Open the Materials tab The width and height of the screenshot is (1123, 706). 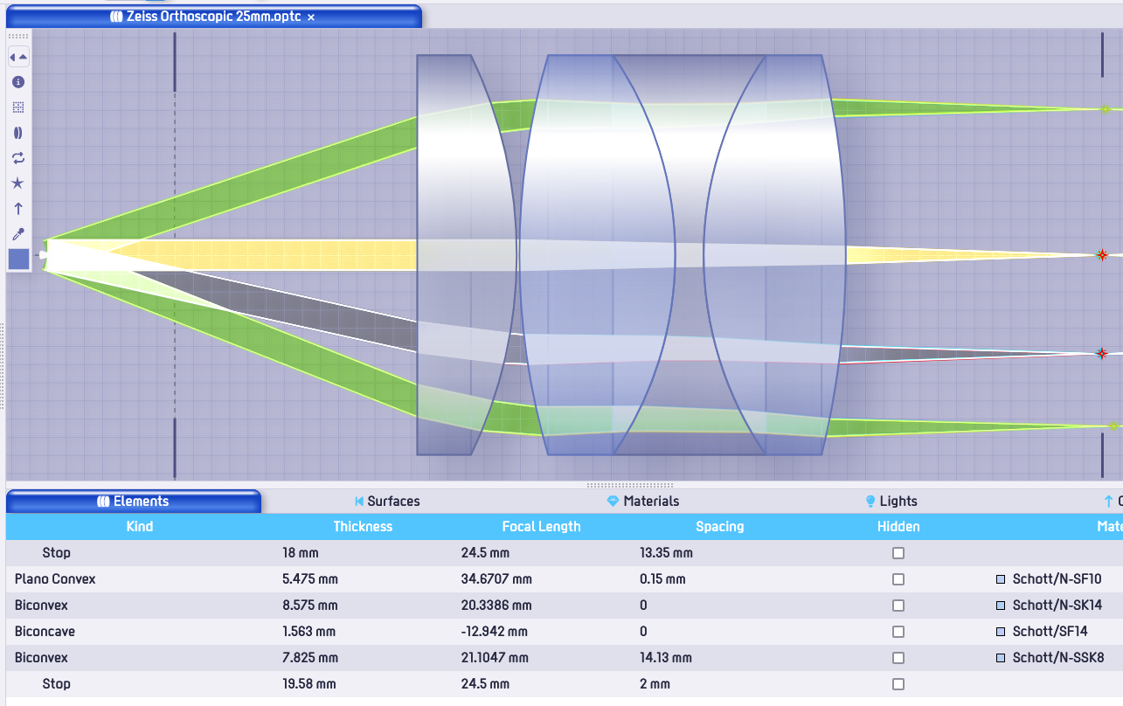643,502
